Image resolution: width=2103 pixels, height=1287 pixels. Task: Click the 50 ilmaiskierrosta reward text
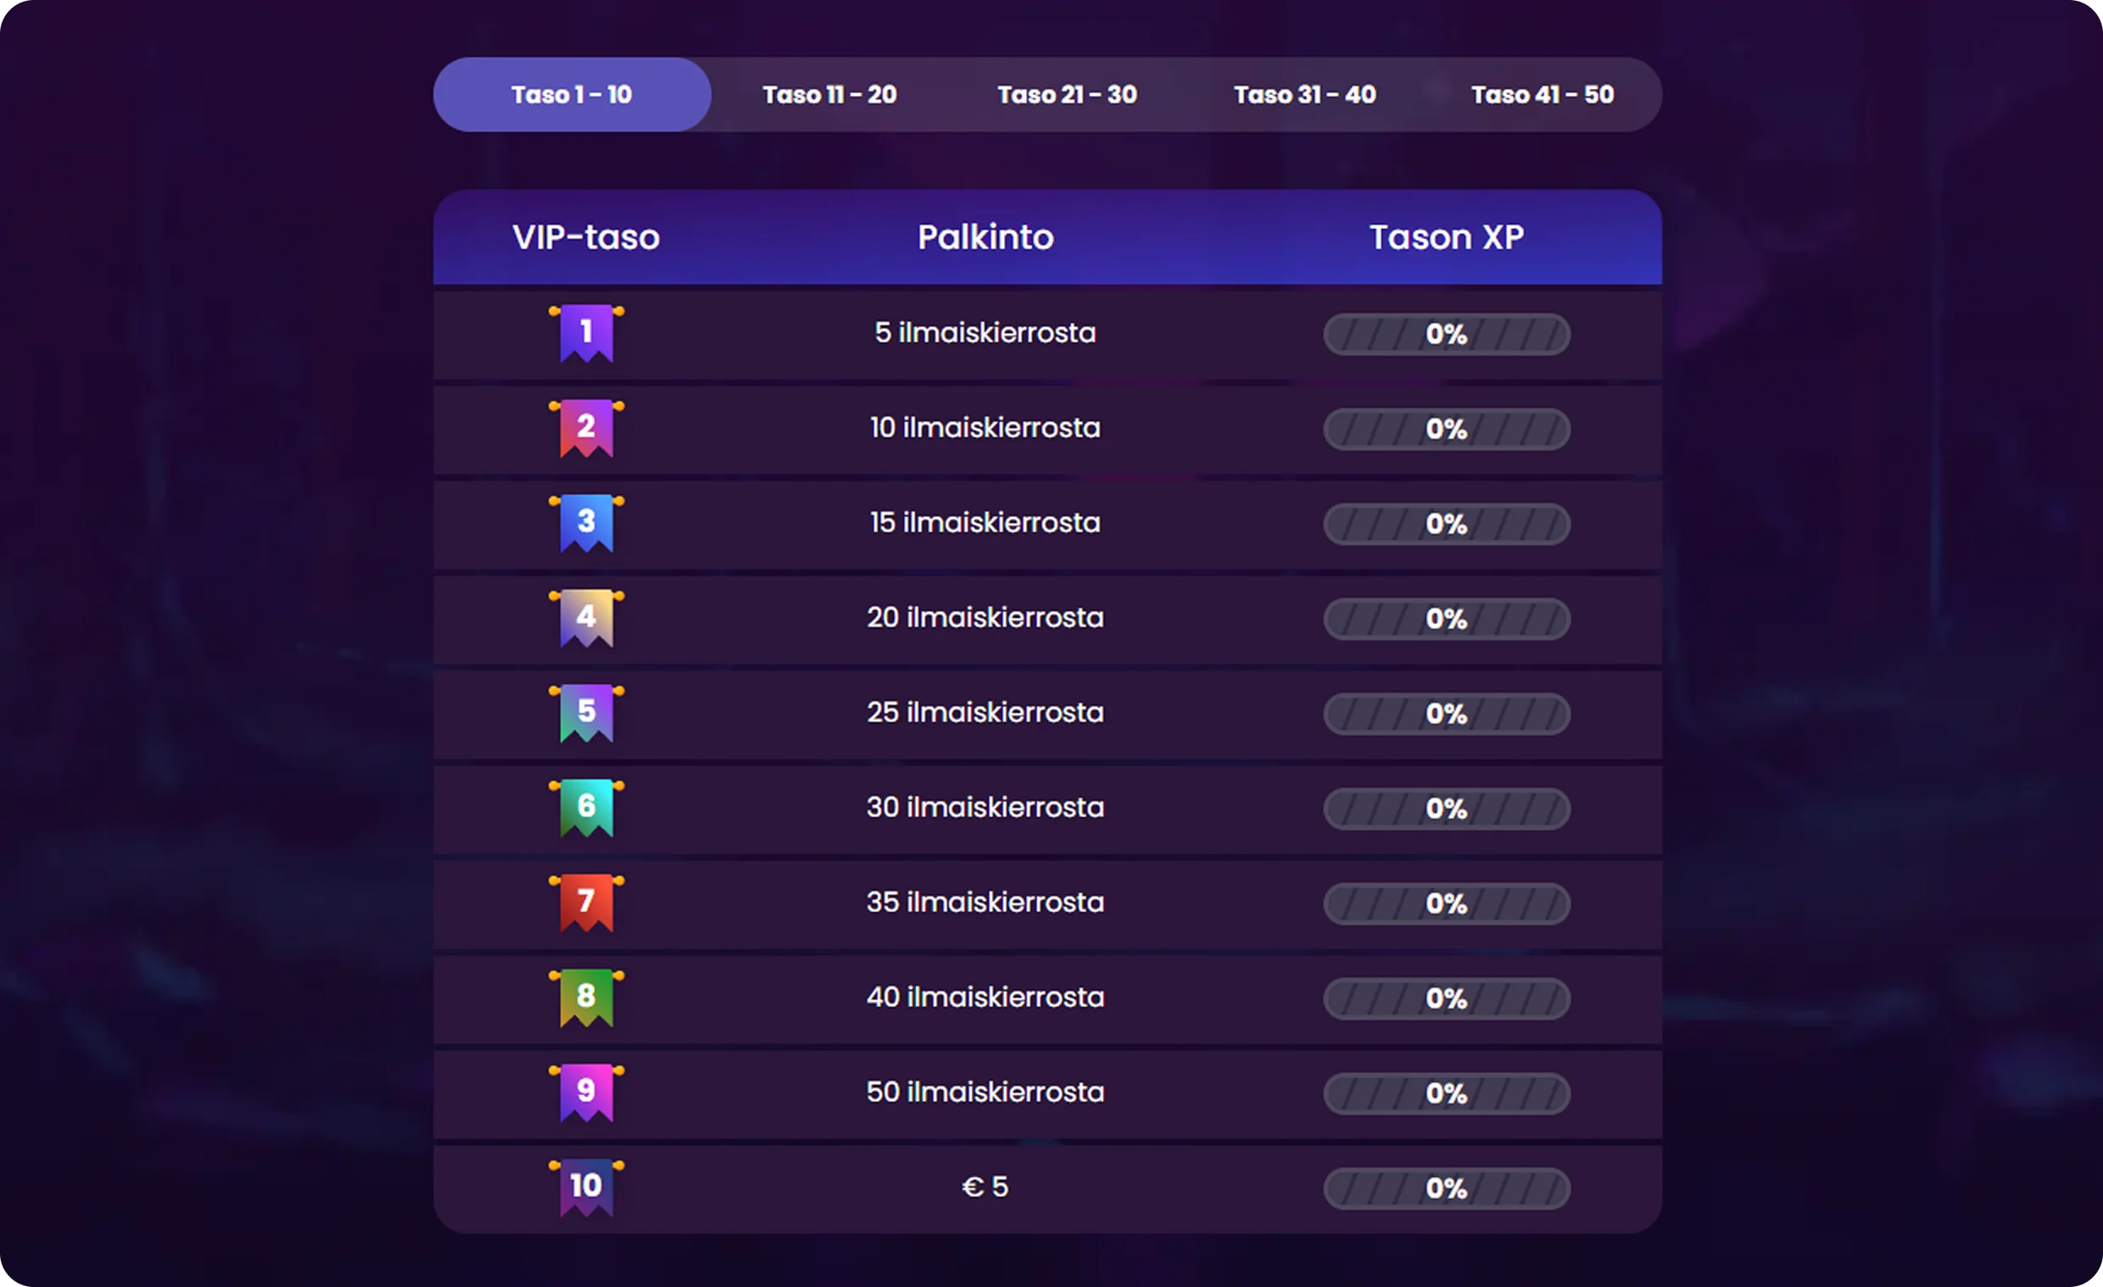[x=985, y=1092]
